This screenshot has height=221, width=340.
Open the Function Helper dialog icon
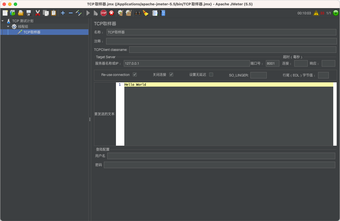[155, 13]
